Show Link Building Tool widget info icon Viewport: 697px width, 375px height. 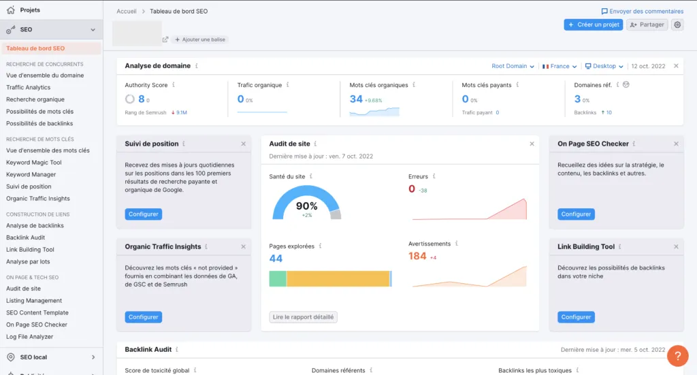tap(619, 246)
